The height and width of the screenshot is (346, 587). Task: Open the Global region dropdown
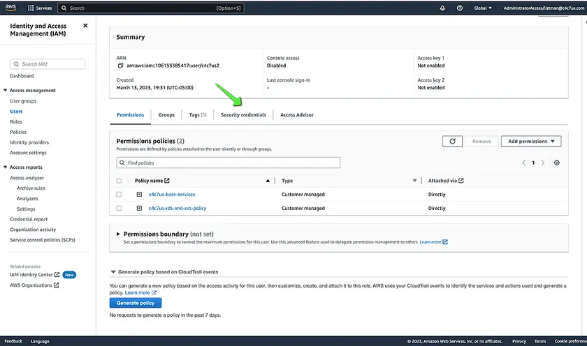pyautogui.click(x=483, y=8)
